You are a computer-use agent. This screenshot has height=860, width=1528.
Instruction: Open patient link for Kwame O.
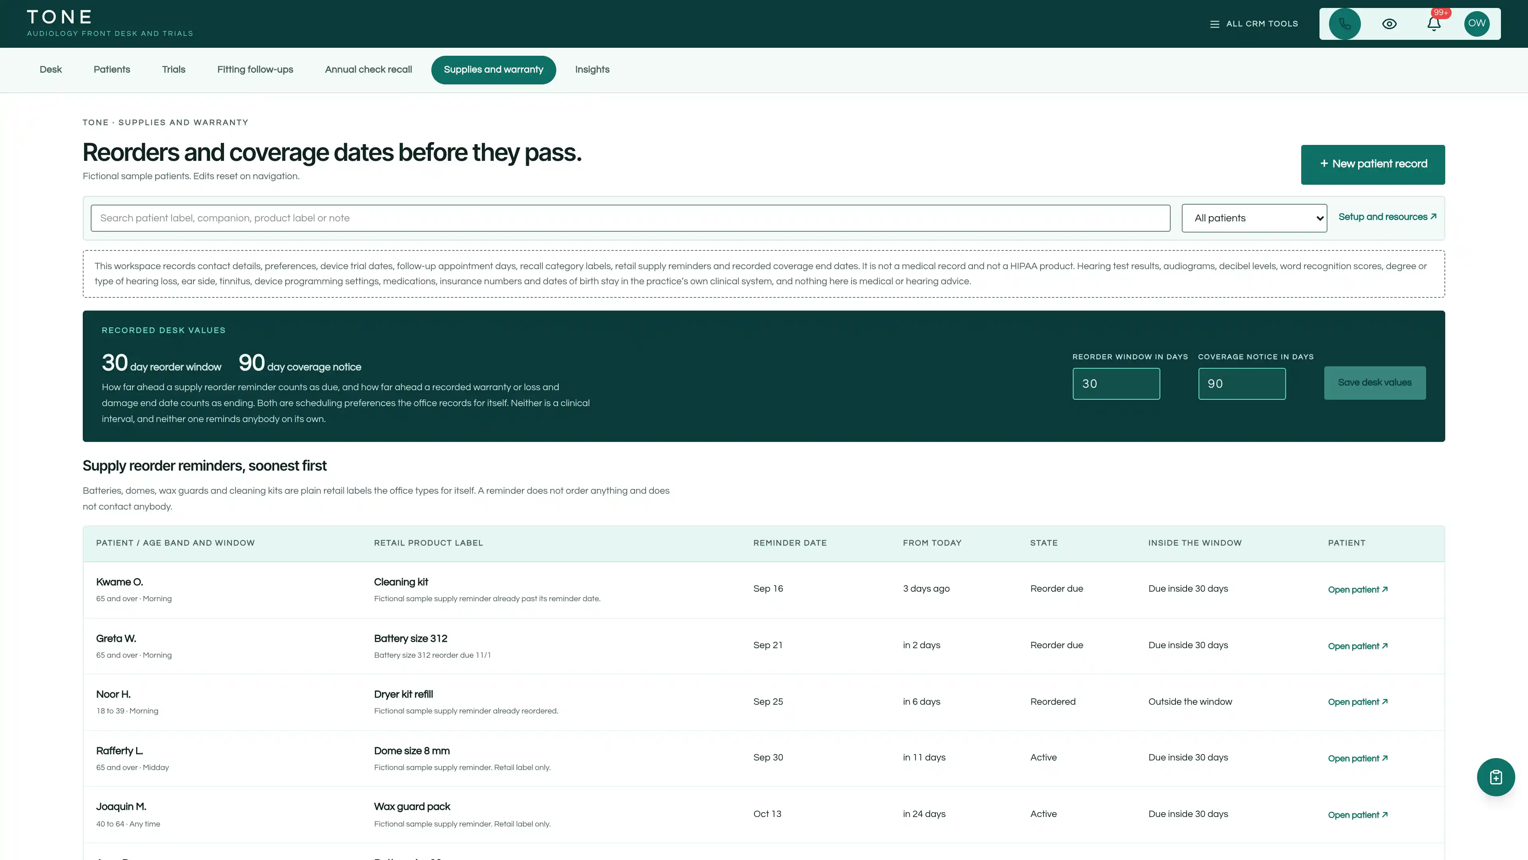click(1358, 589)
